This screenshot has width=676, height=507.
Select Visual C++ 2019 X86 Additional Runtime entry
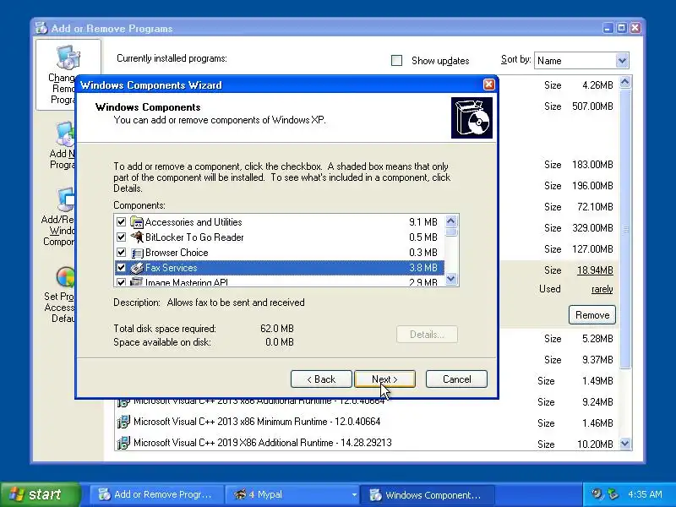click(x=263, y=443)
